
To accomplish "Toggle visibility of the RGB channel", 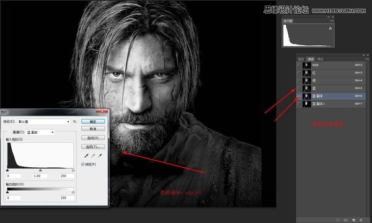I will point(299,65).
